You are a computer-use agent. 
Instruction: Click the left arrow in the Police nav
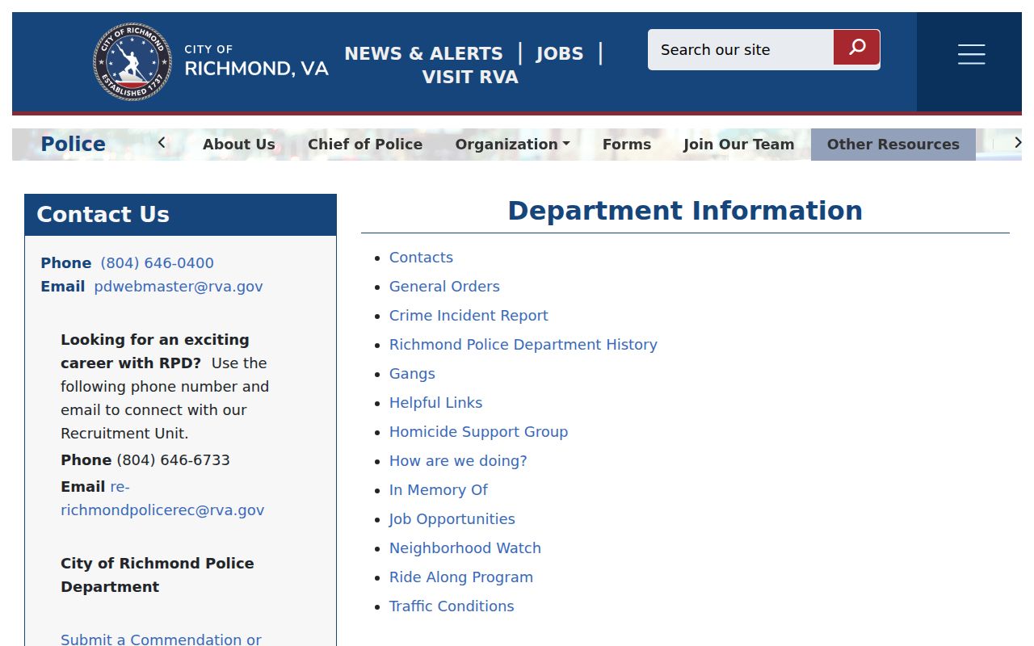pos(162,143)
